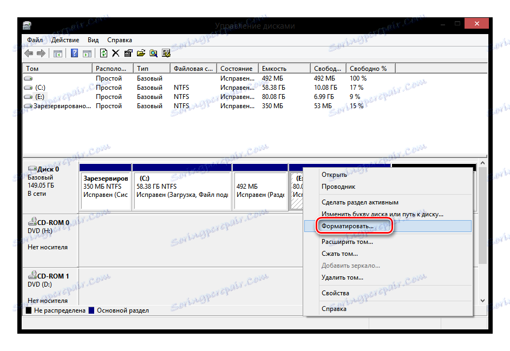Click the Диск 0 disk icon
The width and height of the screenshot is (510, 351).
click(x=32, y=168)
